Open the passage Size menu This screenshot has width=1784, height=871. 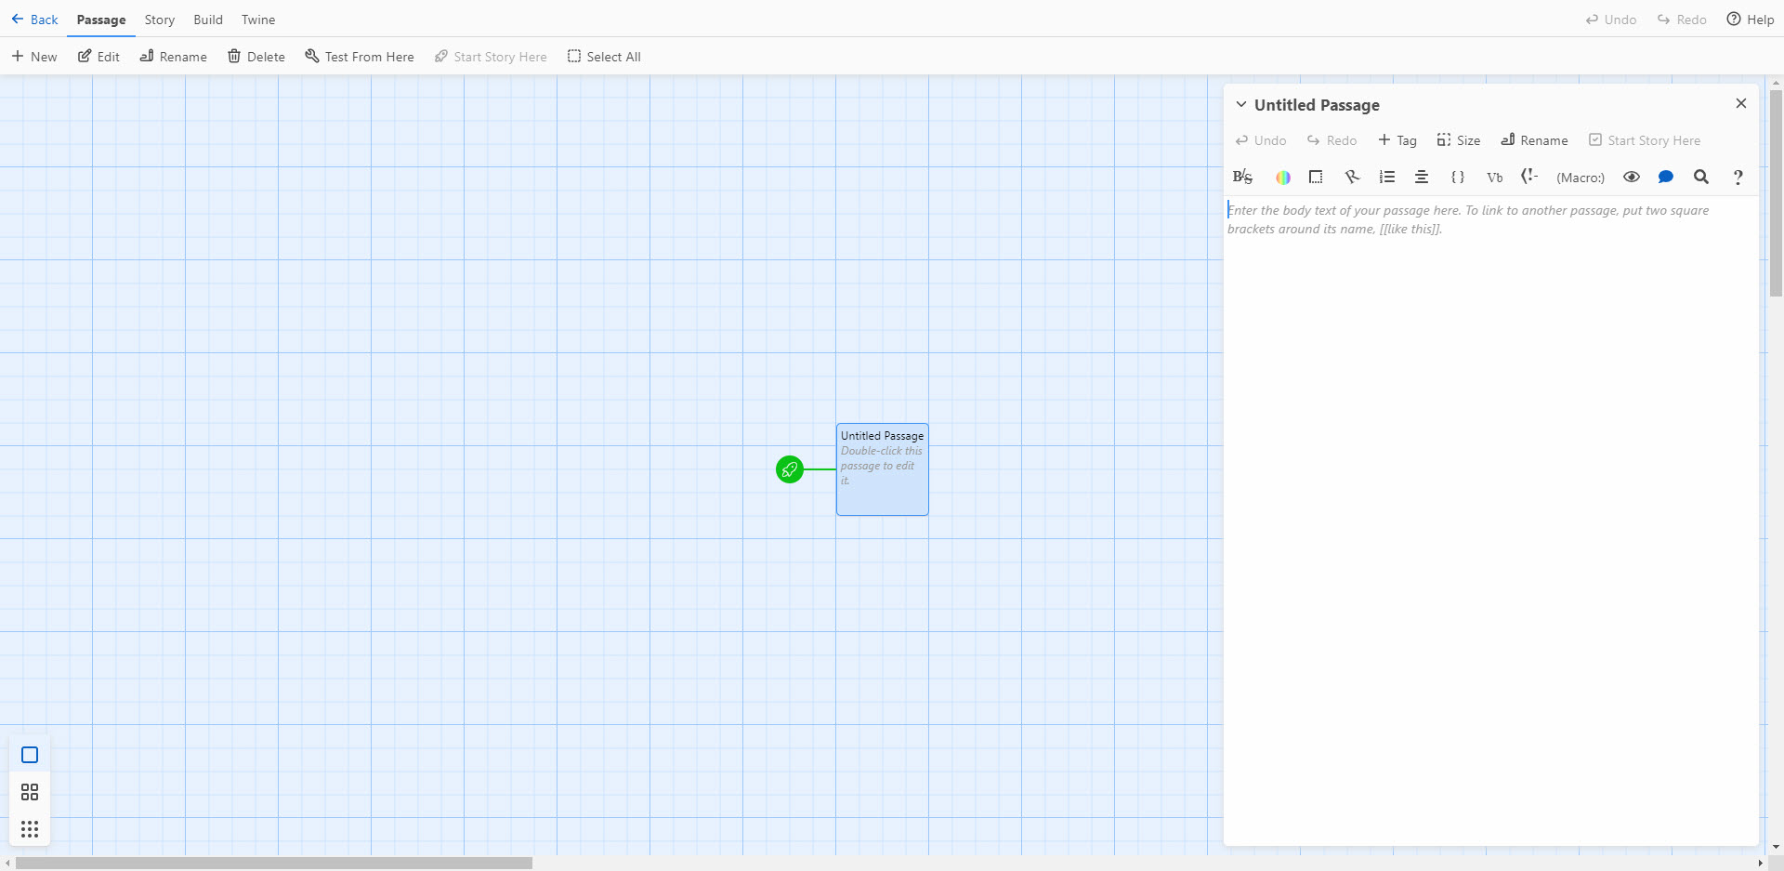(x=1459, y=140)
